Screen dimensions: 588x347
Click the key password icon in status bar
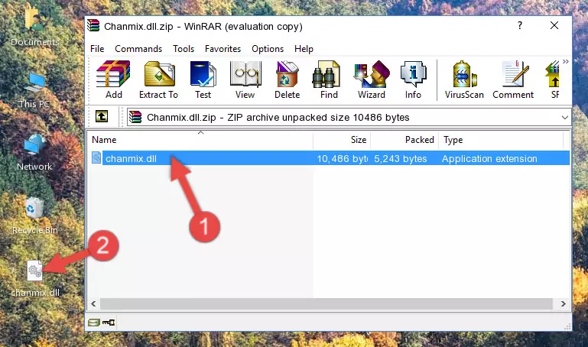(109, 323)
